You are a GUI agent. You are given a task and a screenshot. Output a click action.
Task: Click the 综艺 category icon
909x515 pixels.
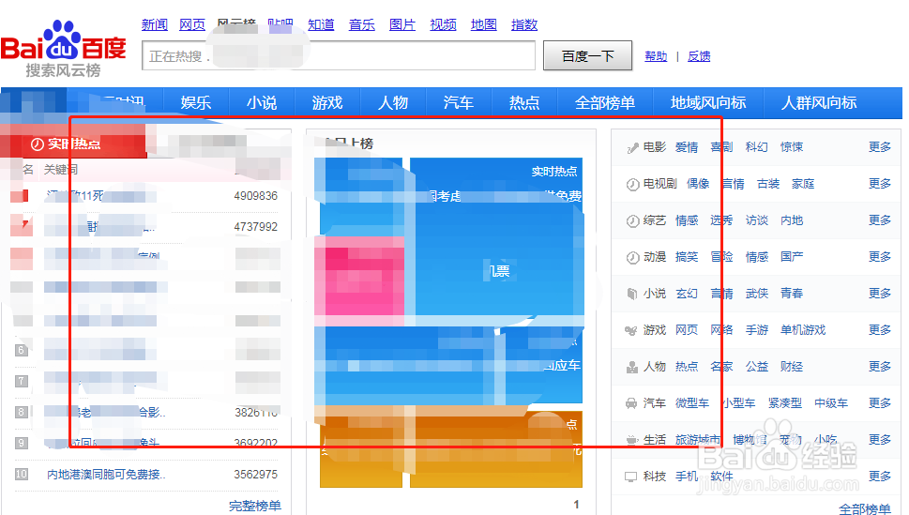632,221
